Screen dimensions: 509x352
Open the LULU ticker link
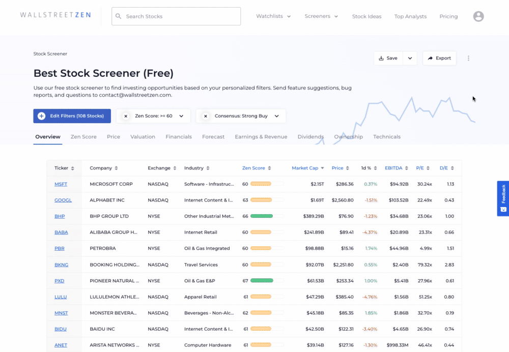pyautogui.click(x=61, y=297)
